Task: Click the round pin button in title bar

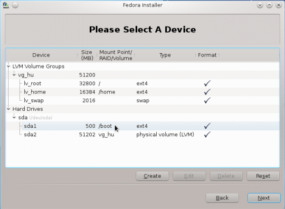Action: [x=15, y=5]
